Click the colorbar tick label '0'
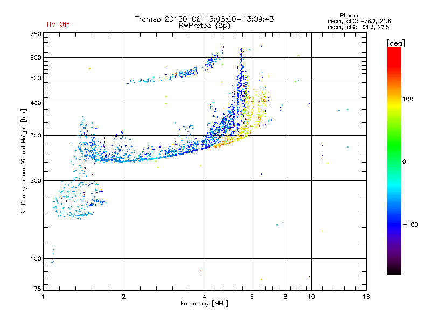Image resolution: width=431 pixels, height=323 pixels. tap(404, 162)
